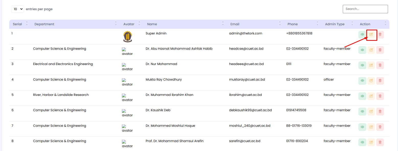Delete Dr. Abu Hasnat Mohammad Ashfak Habib
Image resolution: width=398 pixels, height=151 pixels.
coord(380,50)
